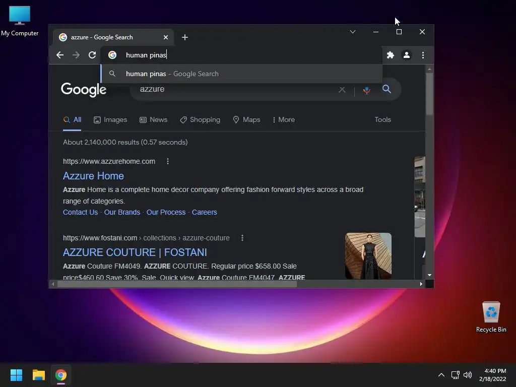Go back with the browser back arrow

(x=60, y=55)
